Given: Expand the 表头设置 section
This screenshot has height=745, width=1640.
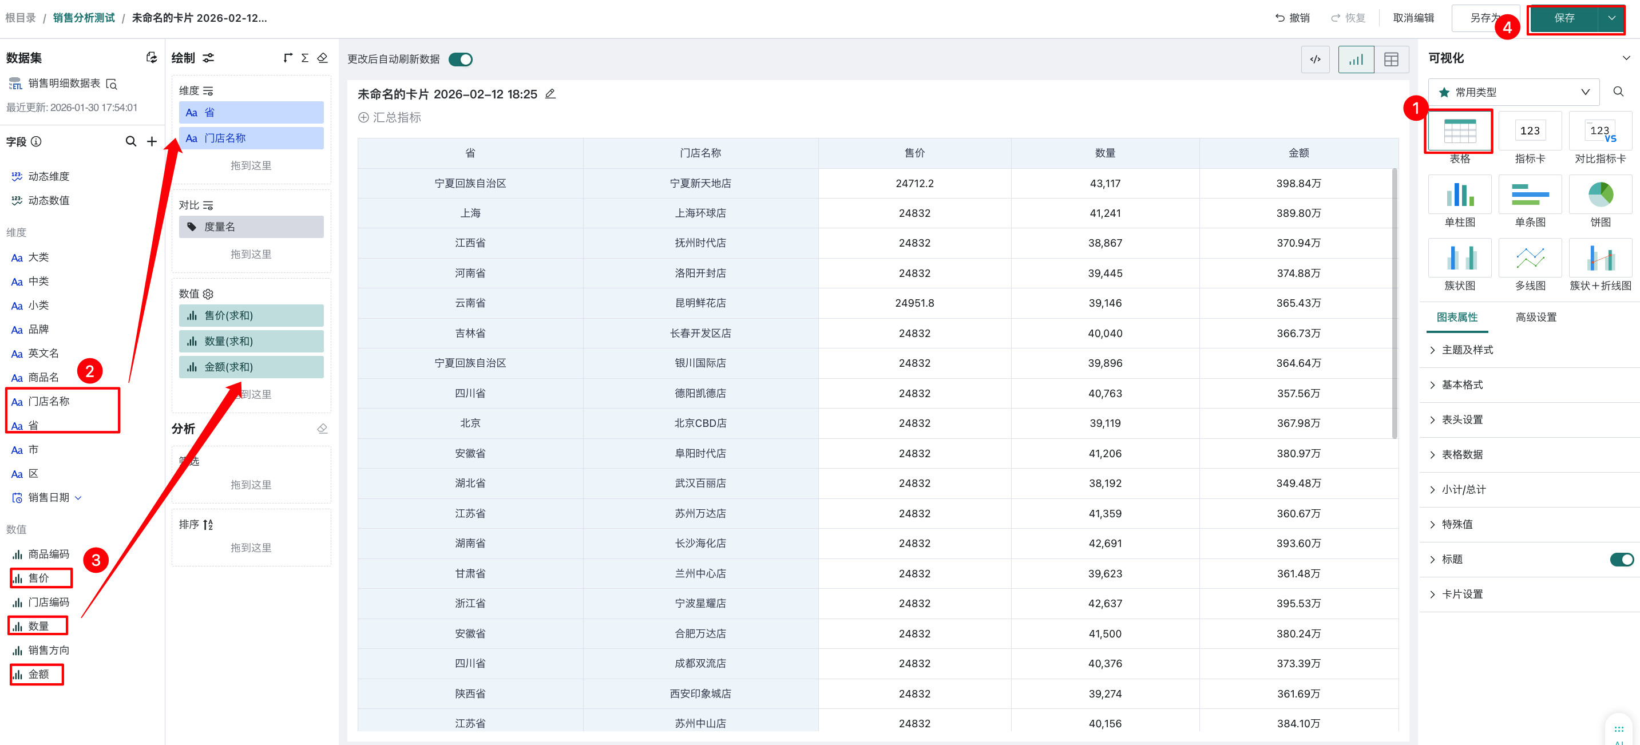Looking at the screenshot, I should (x=1461, y=419).
